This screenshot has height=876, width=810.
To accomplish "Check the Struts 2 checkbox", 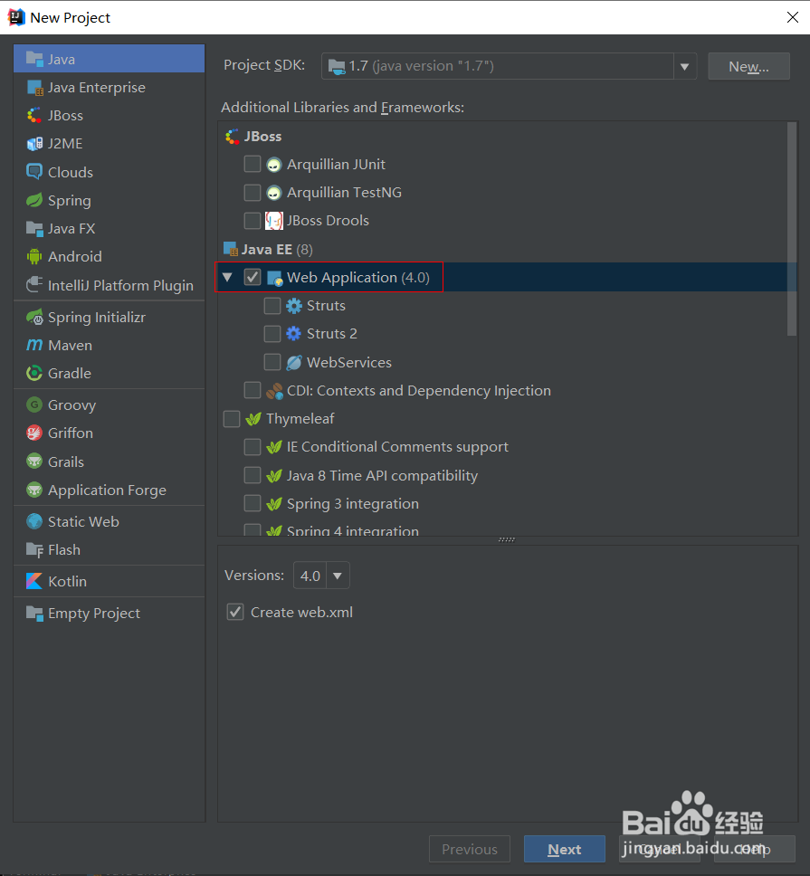I will coord(272,334).
